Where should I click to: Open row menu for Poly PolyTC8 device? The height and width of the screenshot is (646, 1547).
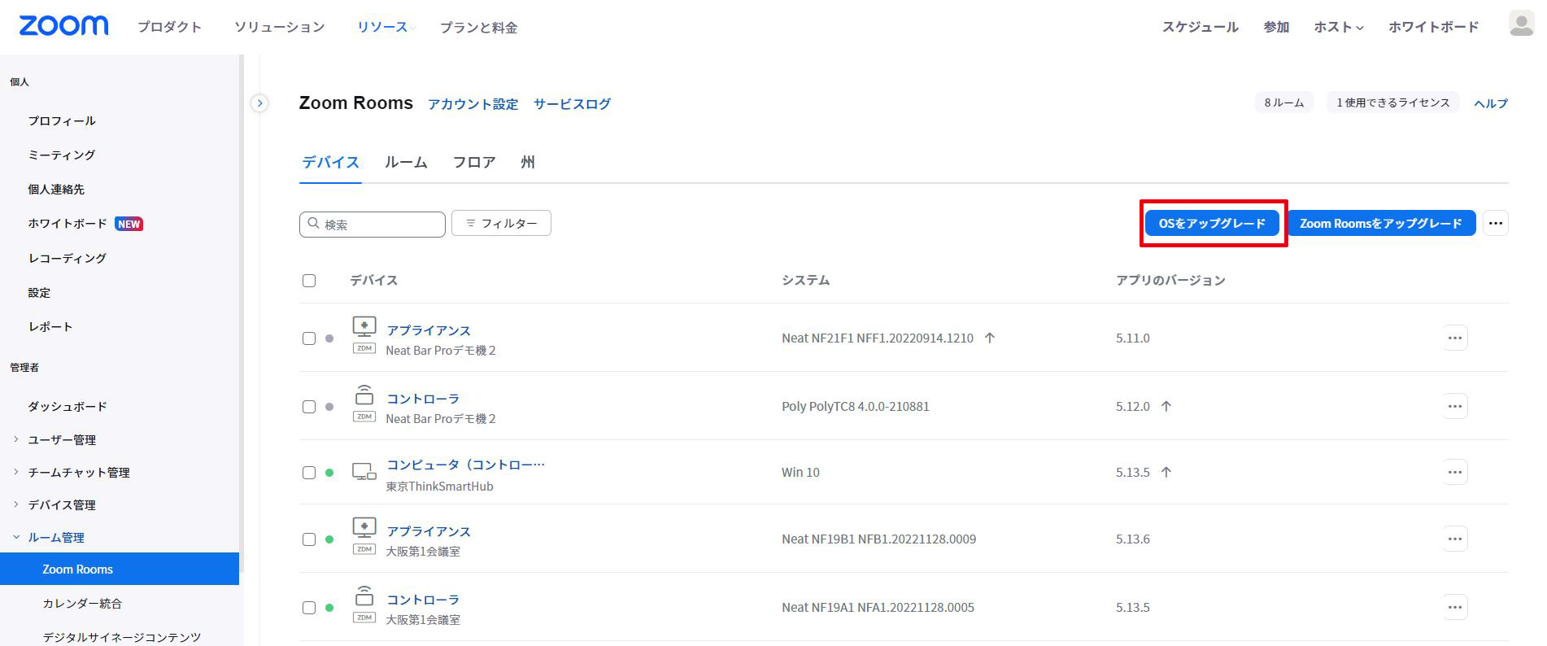click(x=1455, y=406)
